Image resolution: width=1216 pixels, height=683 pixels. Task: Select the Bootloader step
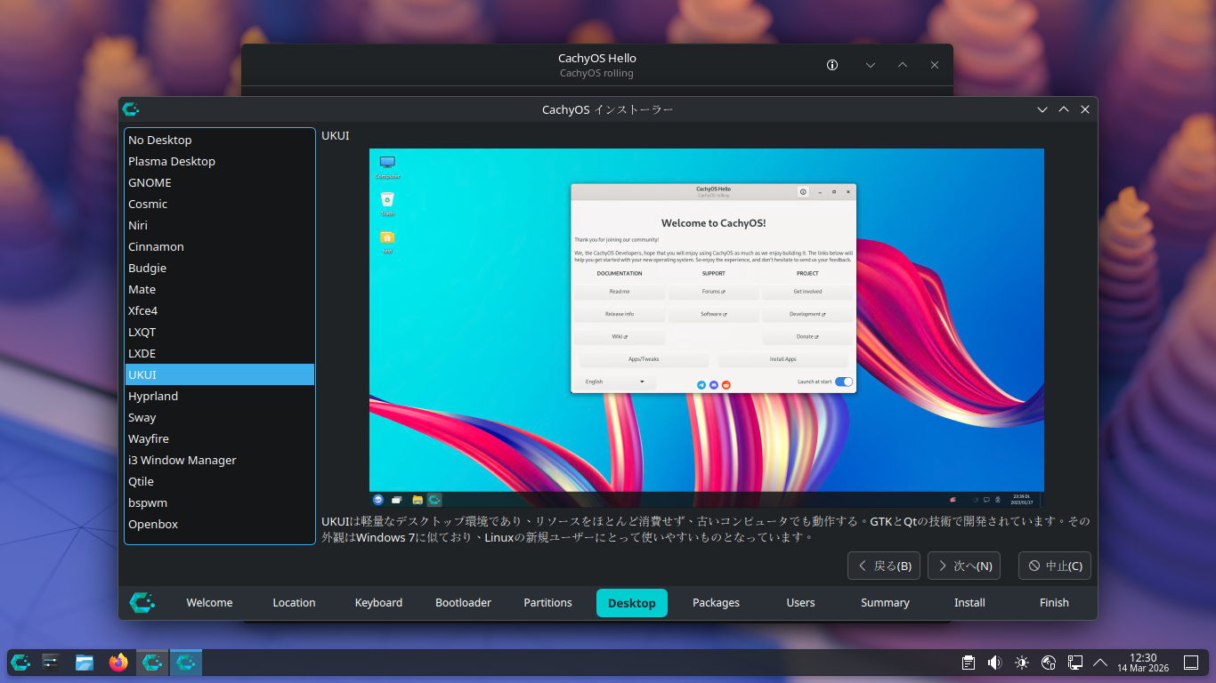[463, 603]
